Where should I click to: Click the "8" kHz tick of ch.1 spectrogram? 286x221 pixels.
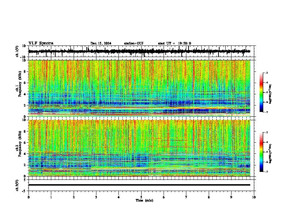tap(25, 71)
